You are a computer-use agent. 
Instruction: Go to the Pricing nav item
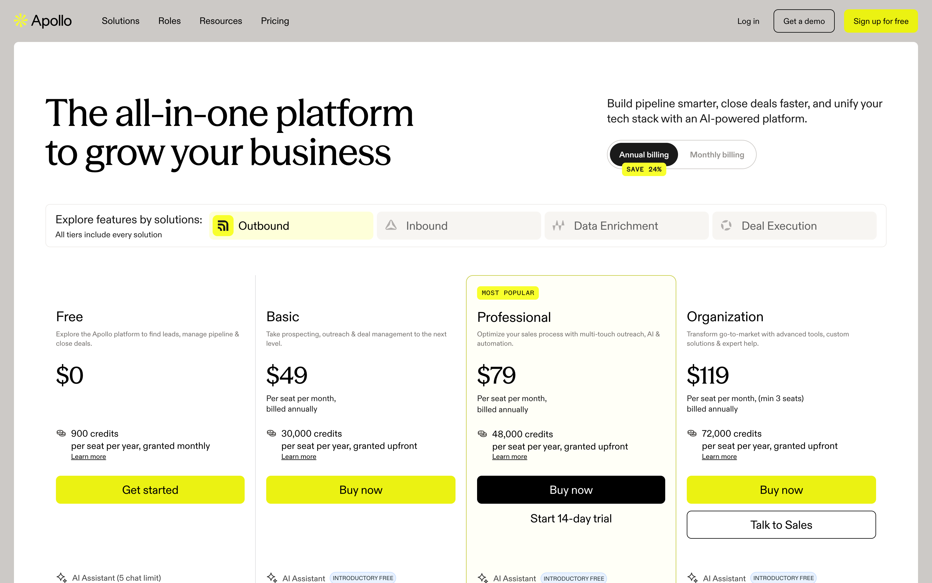pyautogui.click(x=275, y=21)
